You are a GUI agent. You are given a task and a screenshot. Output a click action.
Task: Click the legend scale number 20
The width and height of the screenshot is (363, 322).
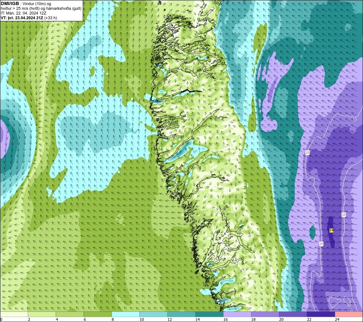(281, 319)
